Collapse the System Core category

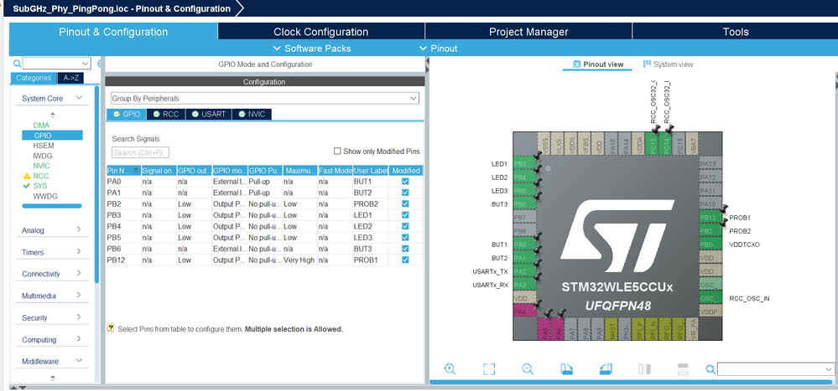(79, 98)
